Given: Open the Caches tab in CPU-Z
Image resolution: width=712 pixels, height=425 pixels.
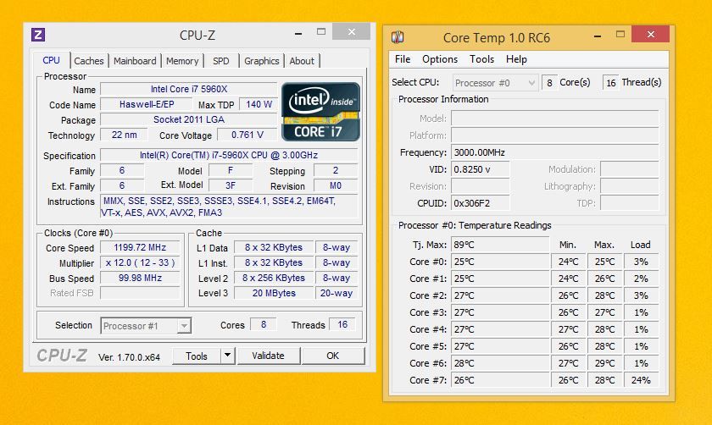Looking at the screenshot, I should [x=89, y=61].
